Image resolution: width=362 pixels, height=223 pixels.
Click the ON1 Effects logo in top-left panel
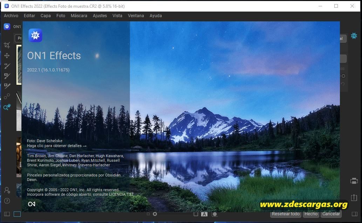tap(7, 27)
